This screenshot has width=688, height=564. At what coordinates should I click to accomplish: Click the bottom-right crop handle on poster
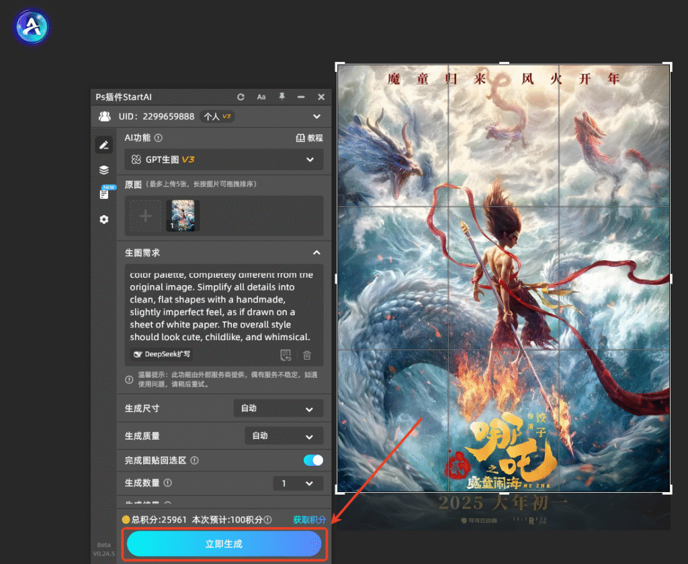[x=668, y=490]
